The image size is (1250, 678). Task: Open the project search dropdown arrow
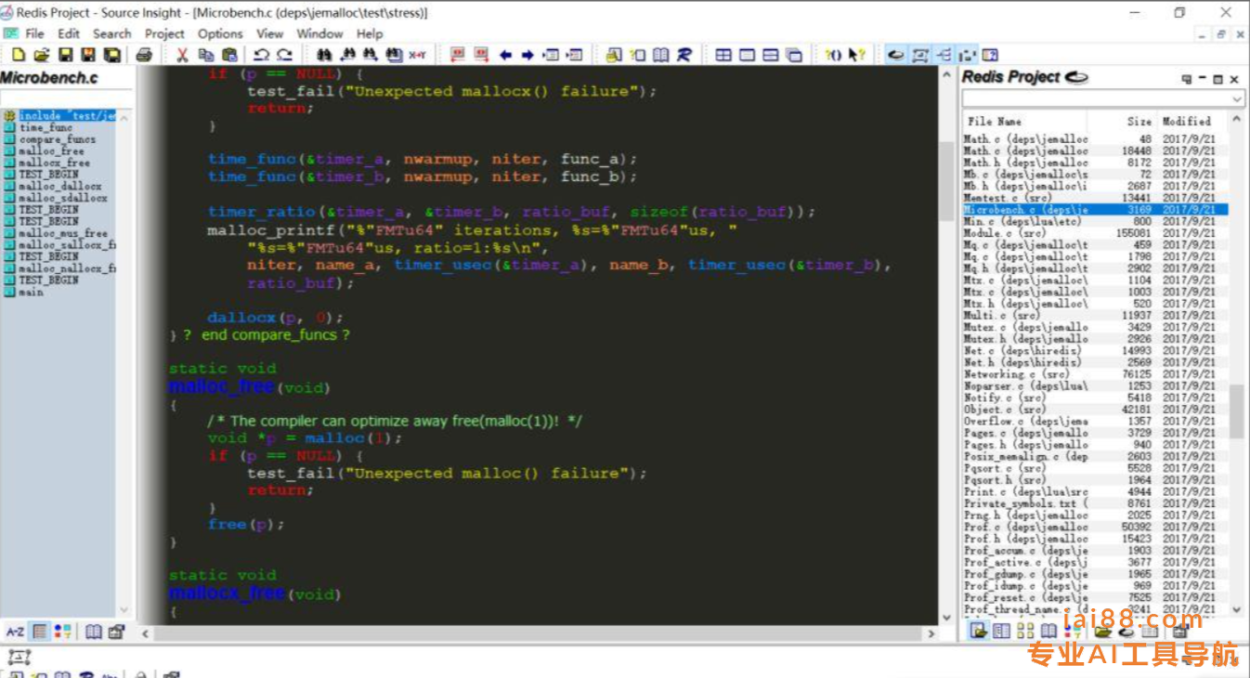click(x=1237, y=98)
